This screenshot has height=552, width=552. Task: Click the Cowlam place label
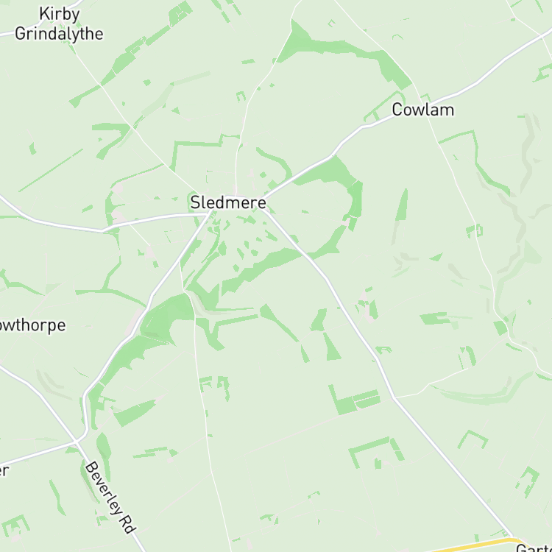tap(422, 110)
